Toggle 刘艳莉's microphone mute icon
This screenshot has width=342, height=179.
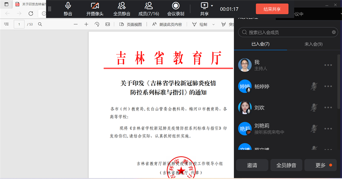point(314,128)
